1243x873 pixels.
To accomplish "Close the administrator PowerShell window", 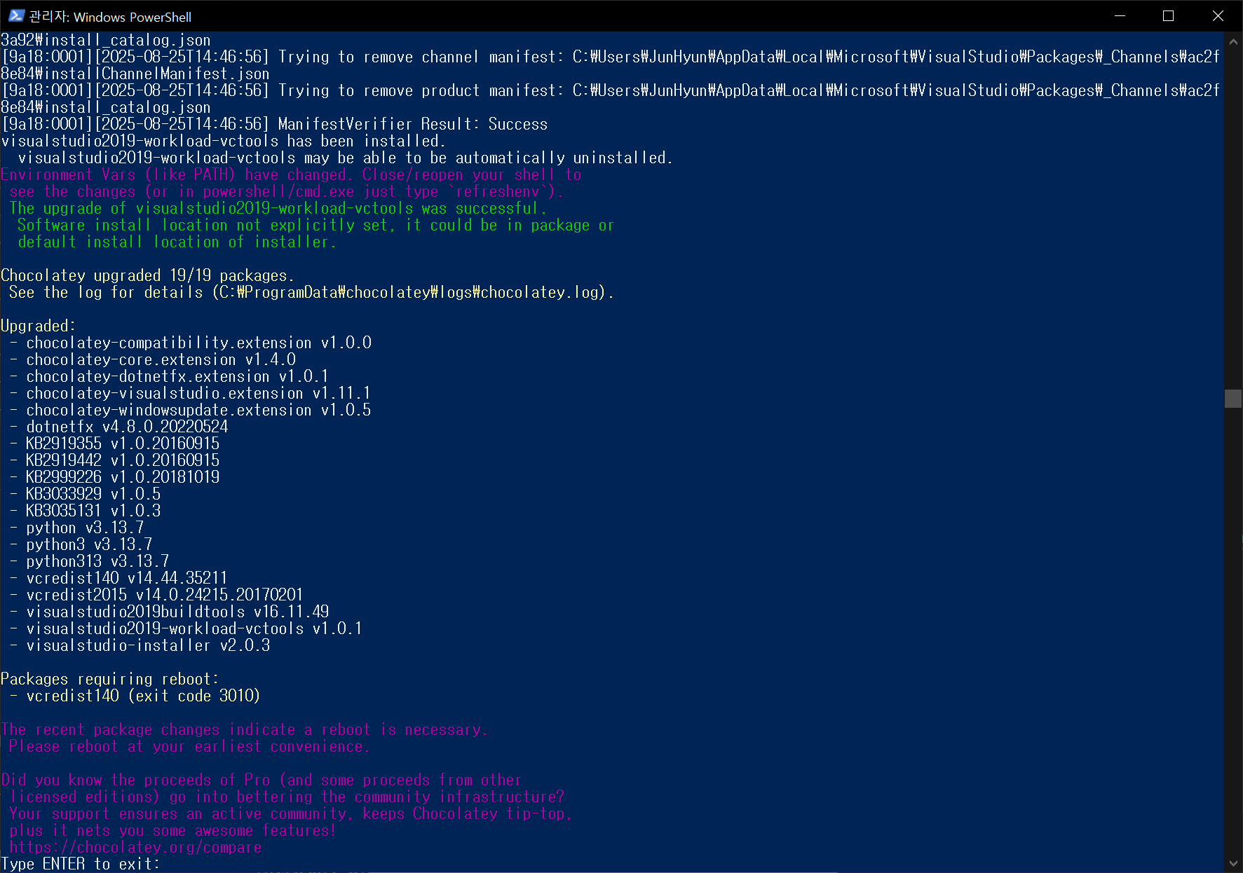I will [x=1218, y=15].
